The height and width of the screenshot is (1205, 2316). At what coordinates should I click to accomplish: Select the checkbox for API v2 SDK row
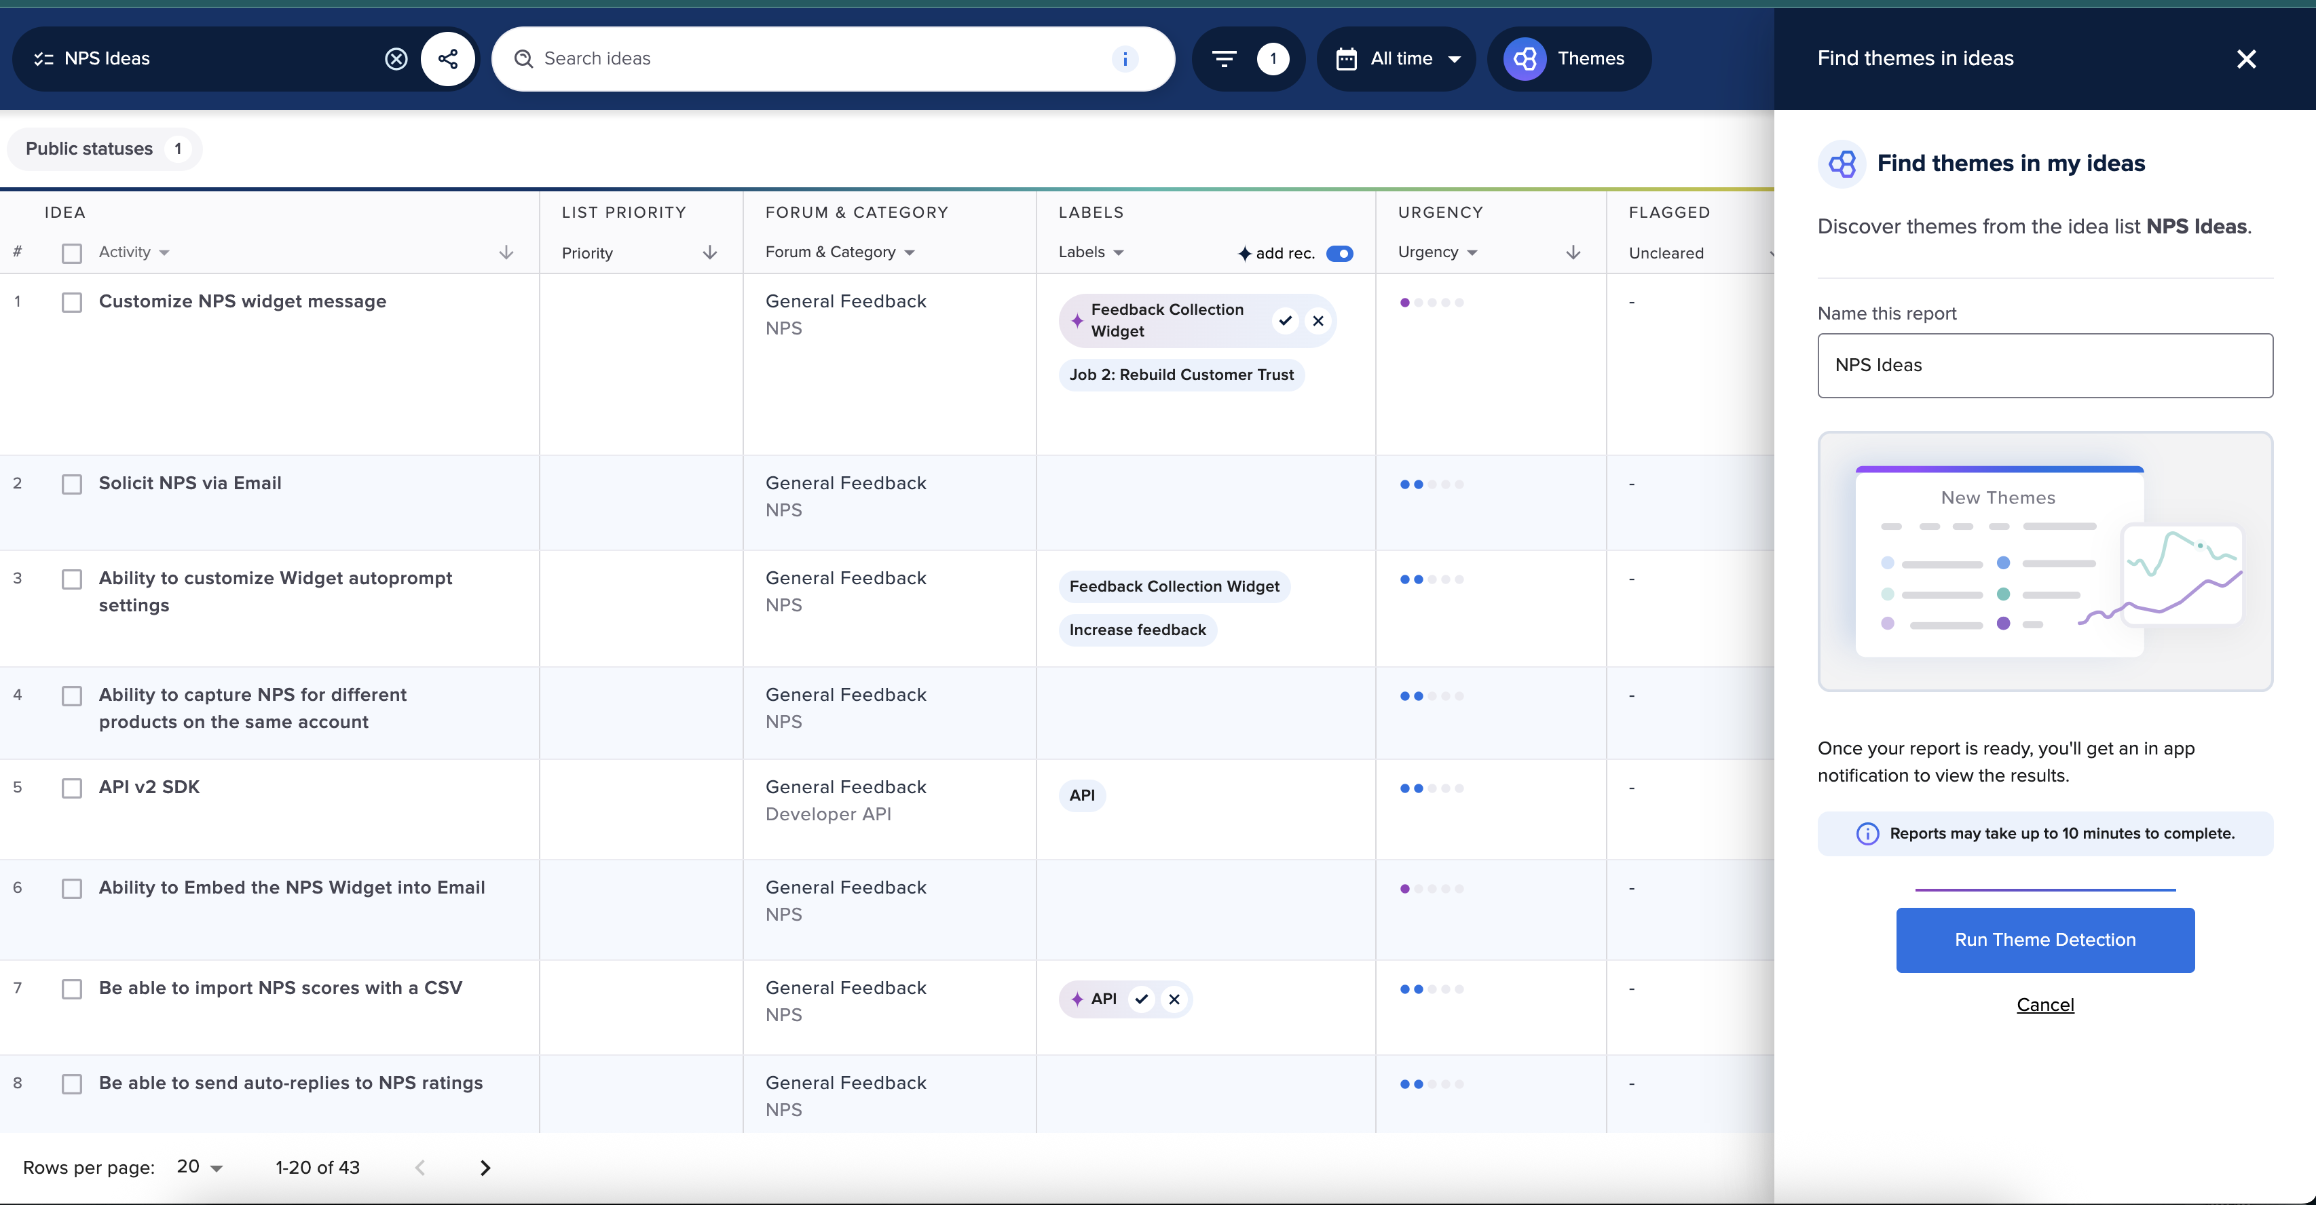click(72, 788)
